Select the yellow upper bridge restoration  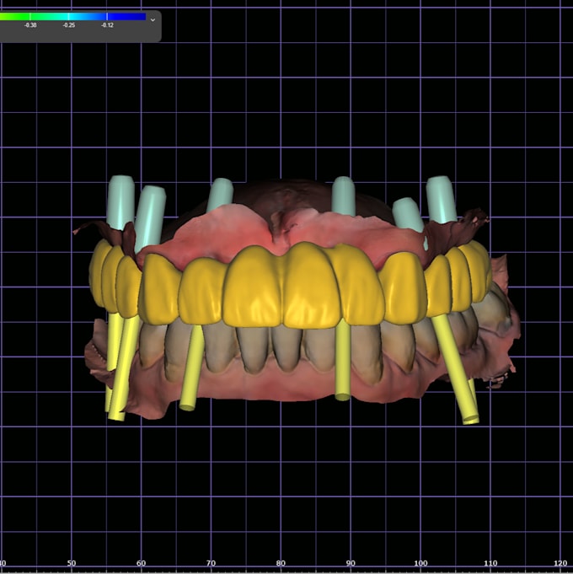[x=289, y=286]
